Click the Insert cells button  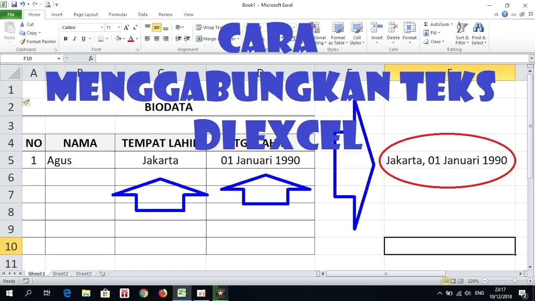coord(377,32)
